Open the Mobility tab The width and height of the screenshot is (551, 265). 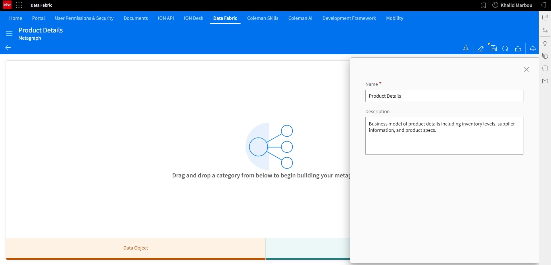tap(395, 18)
